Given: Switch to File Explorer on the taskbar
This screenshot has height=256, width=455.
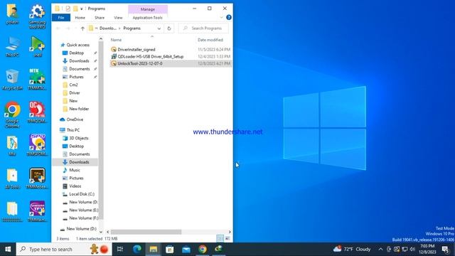Looking at the screenshot, I should [154, 249].
